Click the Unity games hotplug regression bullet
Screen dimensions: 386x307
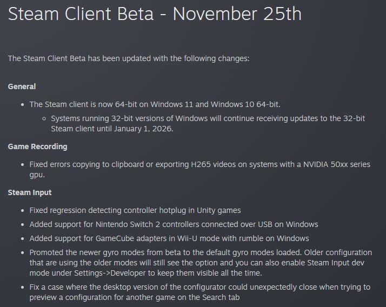[135, 210]
